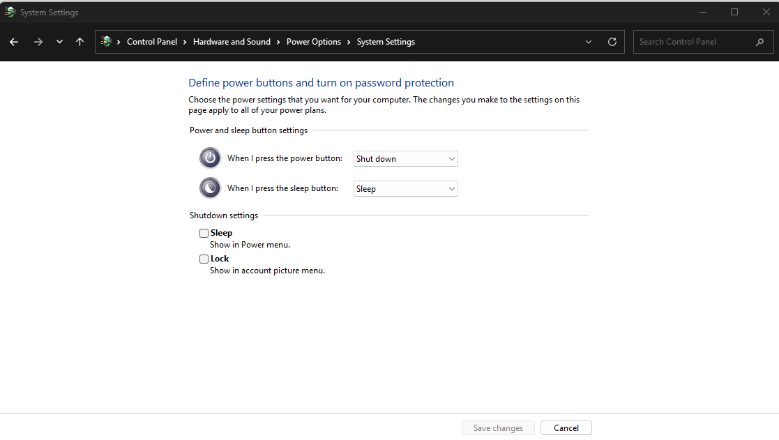The width and height of the screenshot is (779, 440).
Task: Click the Refresh icon in address bar
Action: click(x=612, y=42)
